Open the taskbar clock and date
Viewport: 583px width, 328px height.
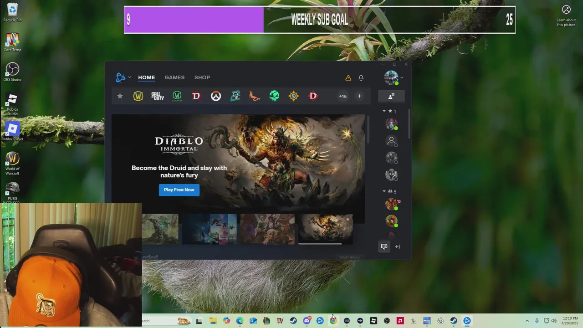(x=570, y=321)
